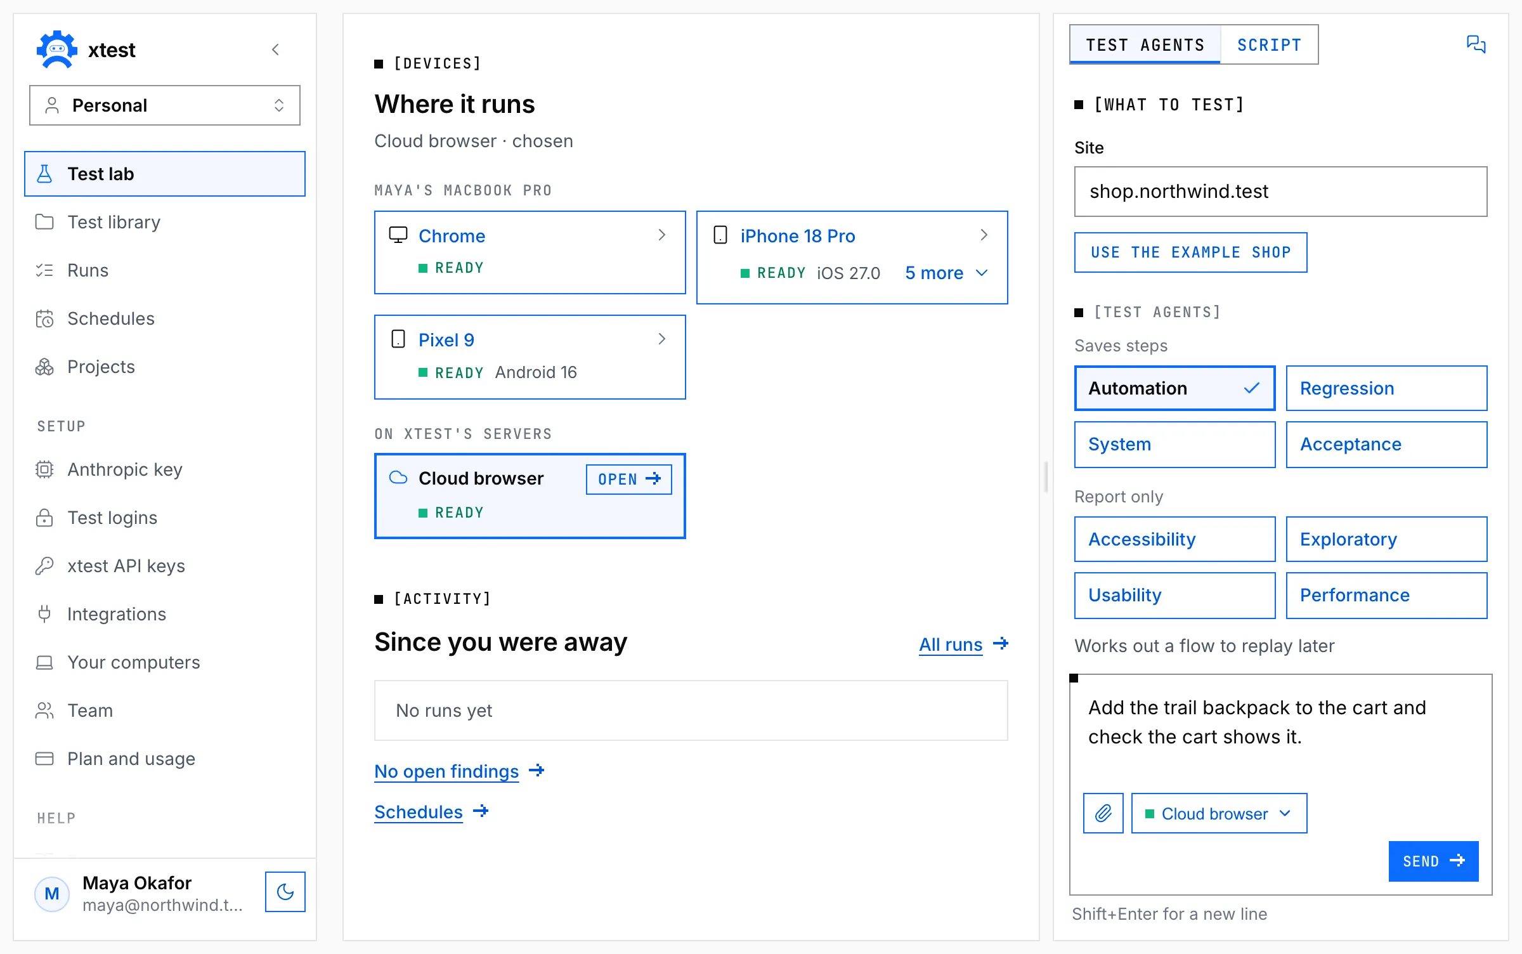Open Maya Okafor's avatar profile
The height and width of the screenshot is (954, 1522).
pyautogui.click(x=52, y=894)
